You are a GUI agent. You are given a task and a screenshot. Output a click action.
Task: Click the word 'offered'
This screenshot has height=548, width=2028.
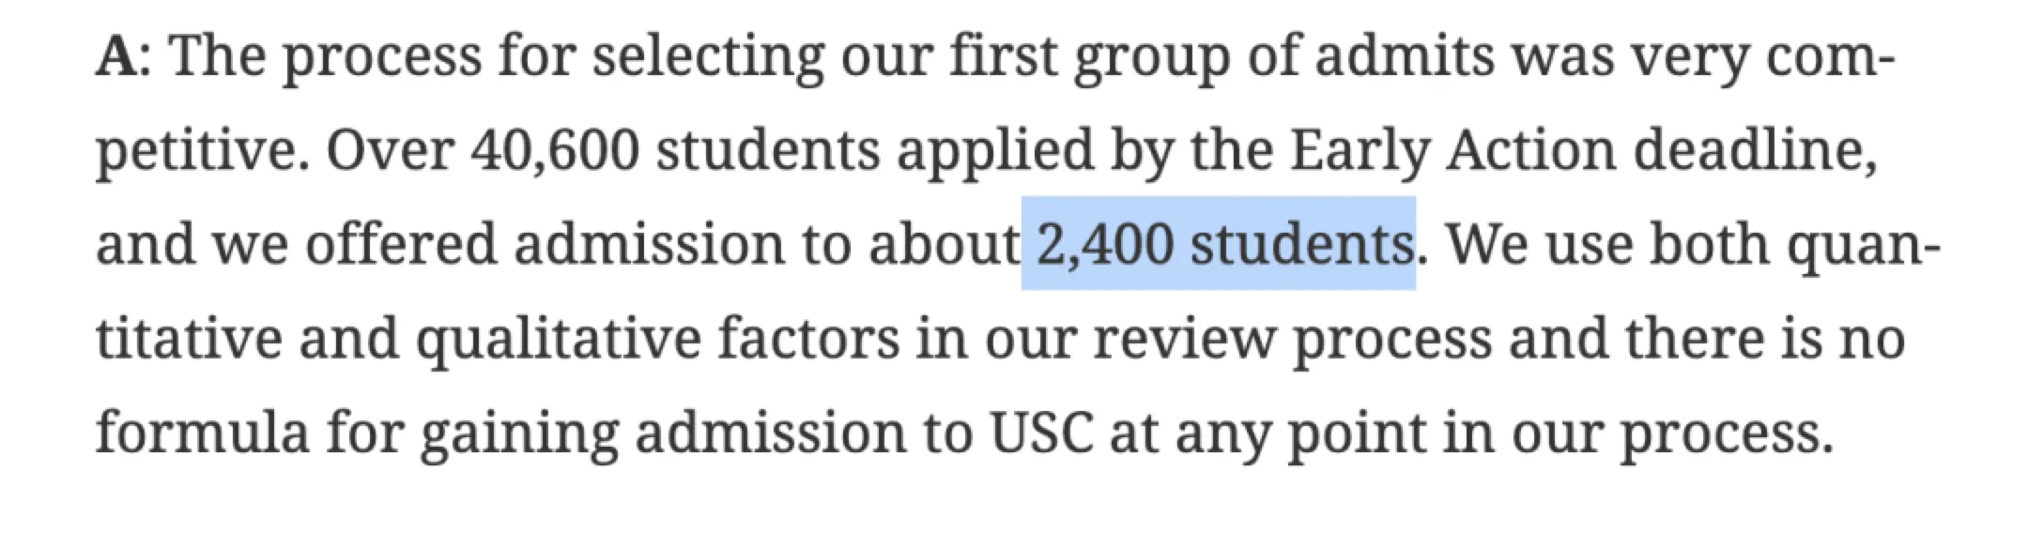click(x=400, y=245)
